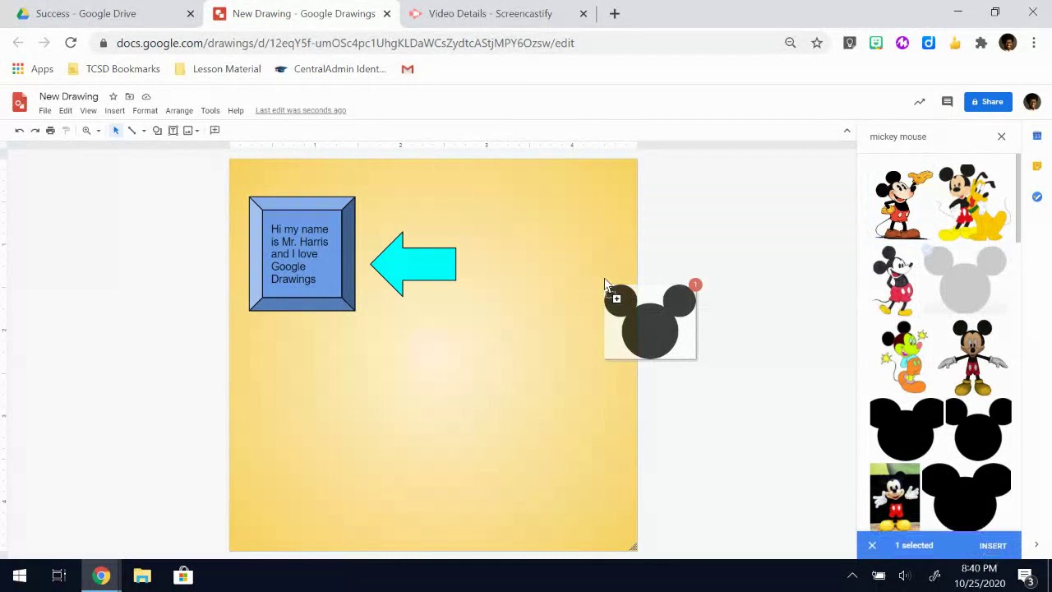Open the Tools menu
The width and height of the screenshot is (1052, 592).
(x=210, y=110)
